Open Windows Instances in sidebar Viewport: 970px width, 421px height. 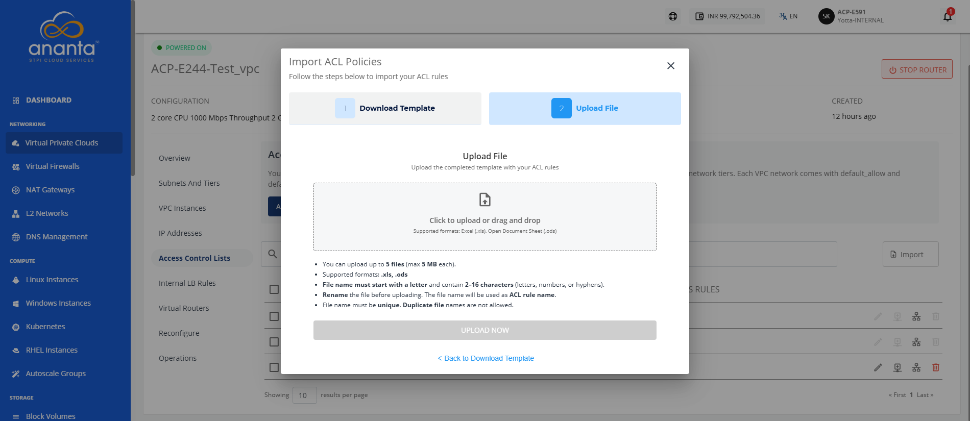pos(58,303)
